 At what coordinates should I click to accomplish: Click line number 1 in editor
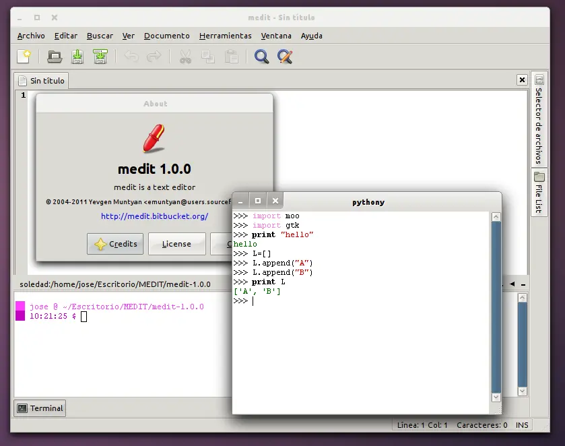23,95
